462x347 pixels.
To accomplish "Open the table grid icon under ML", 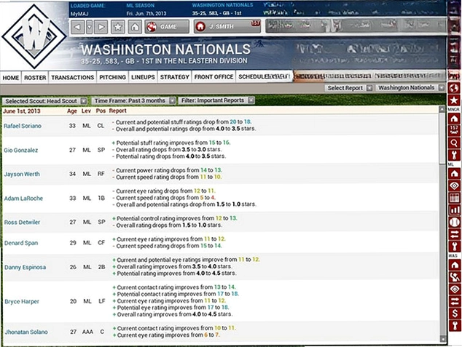I will (454, 198).
